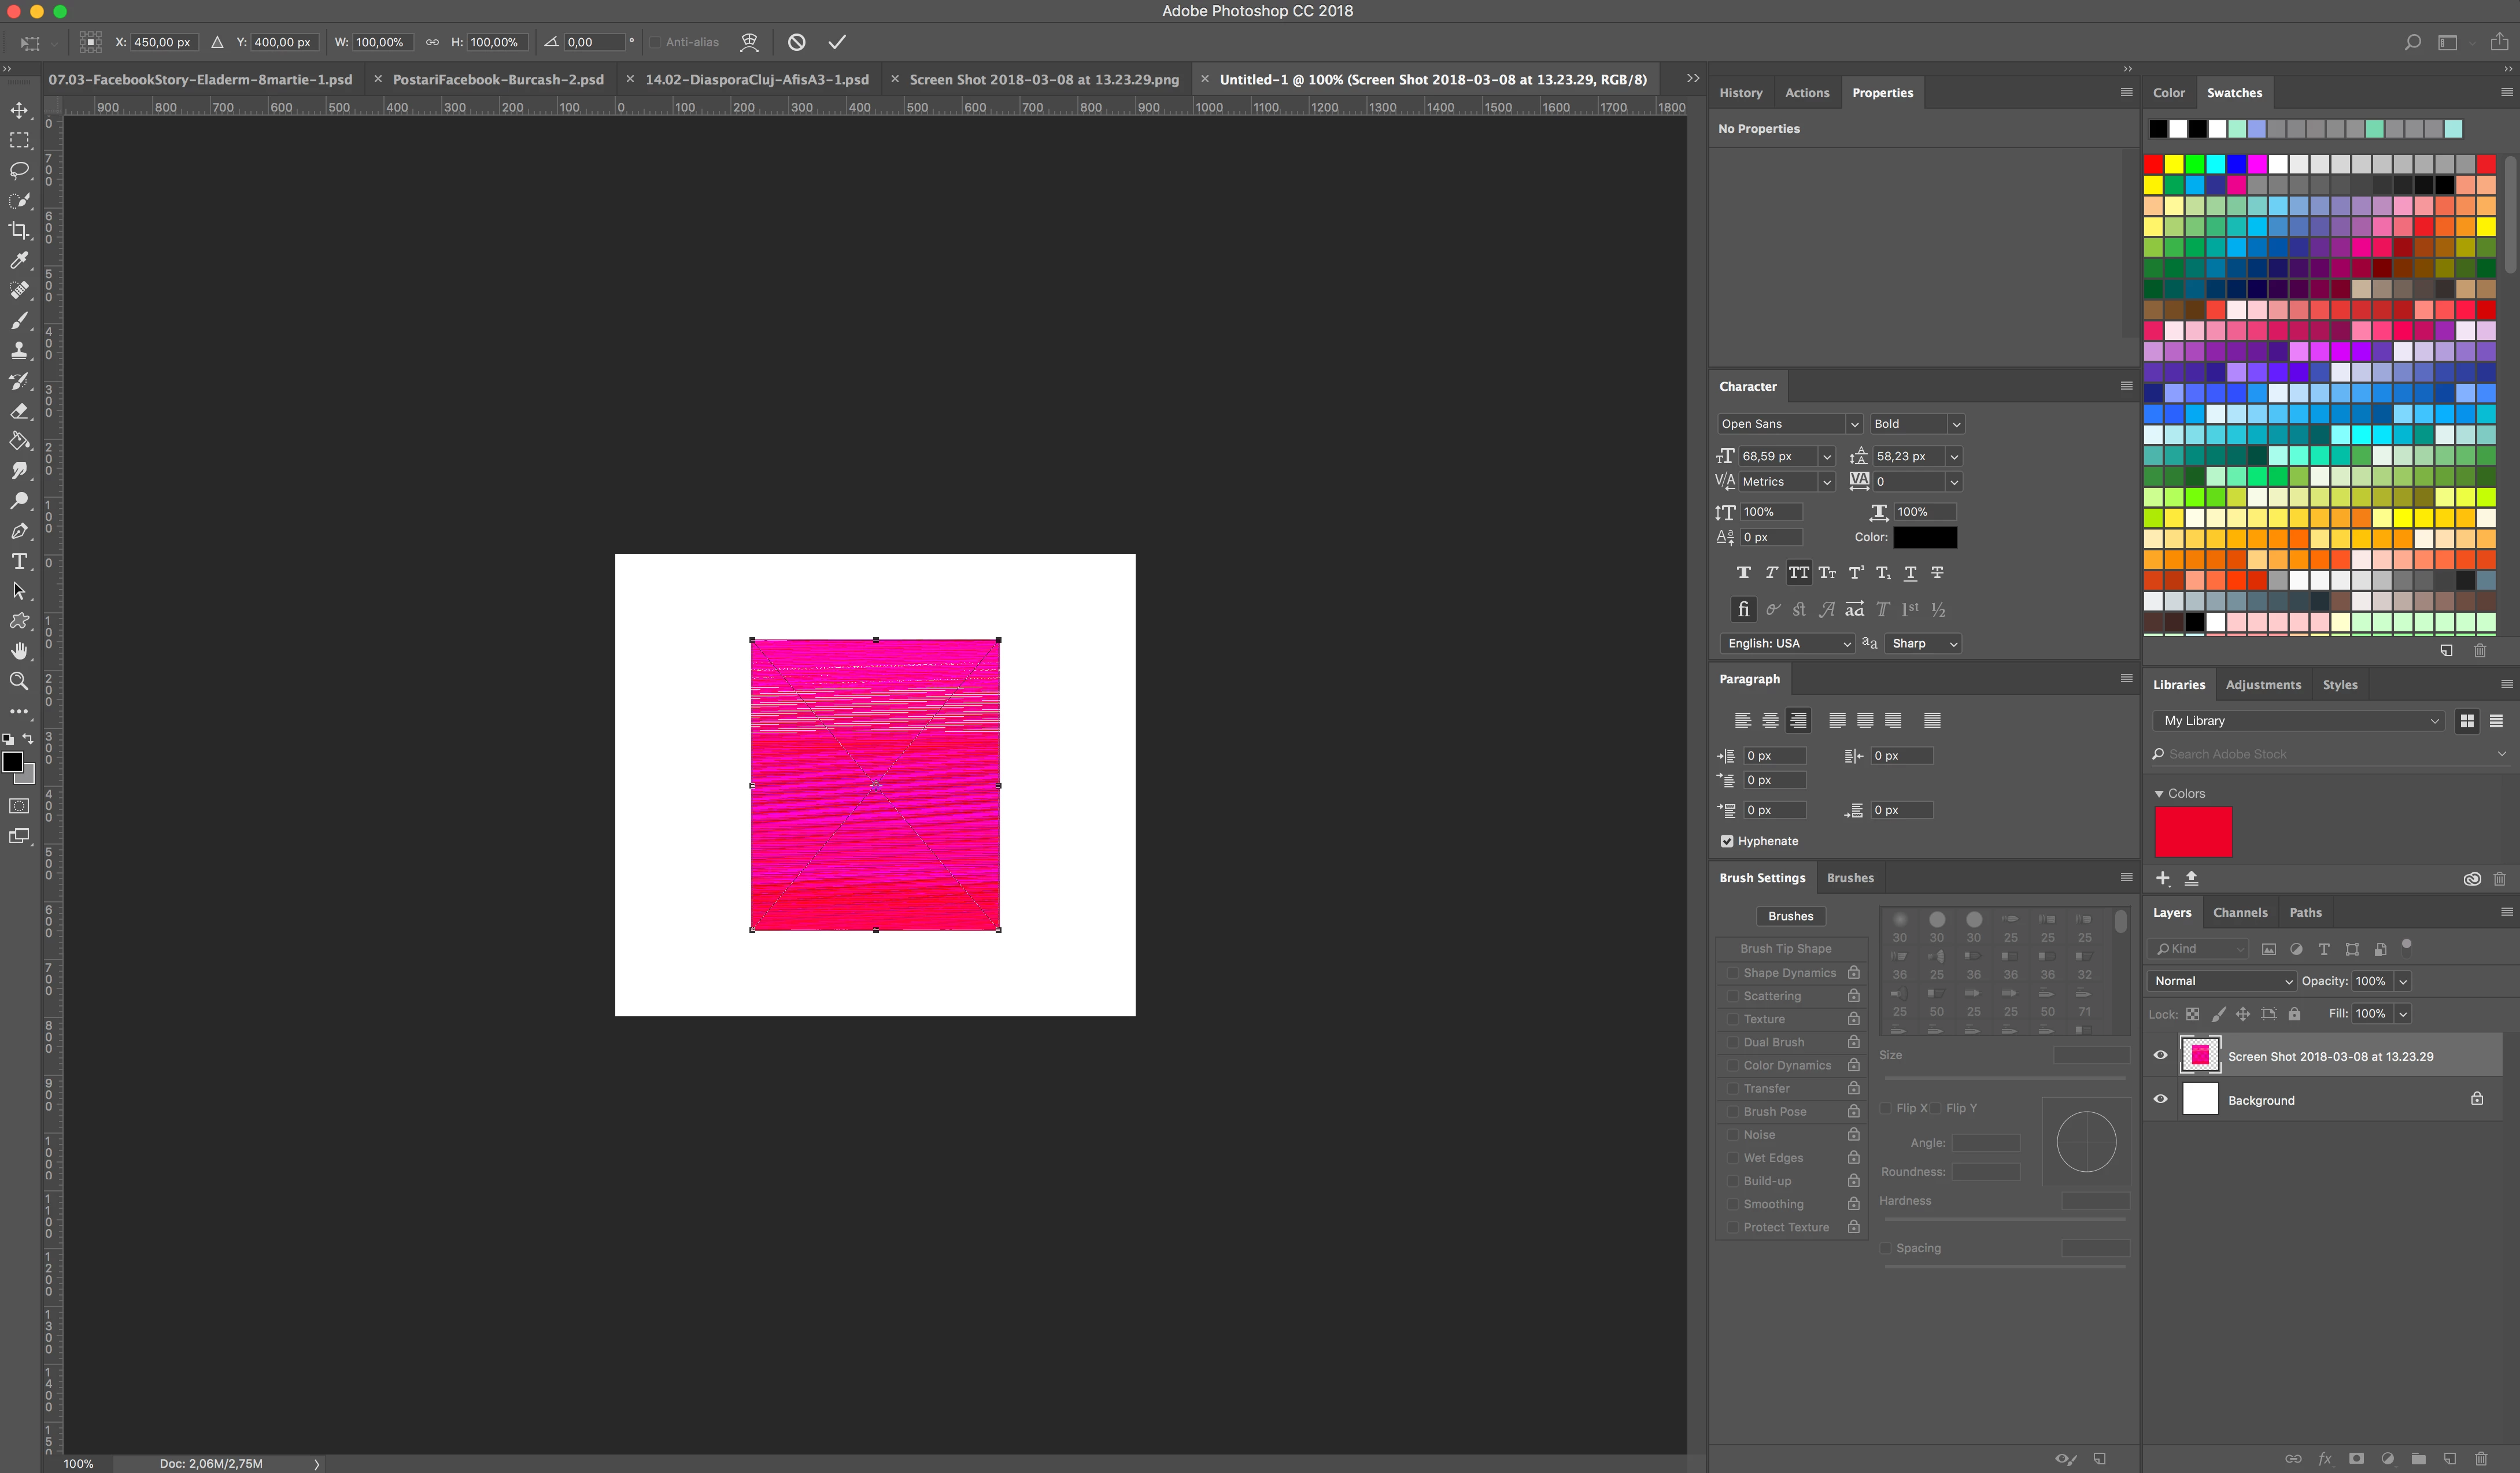The height and width of the screenshot is (1473, 2520).
Task: Open the Open Sans font family dropdown
Action: (1853, 424)
